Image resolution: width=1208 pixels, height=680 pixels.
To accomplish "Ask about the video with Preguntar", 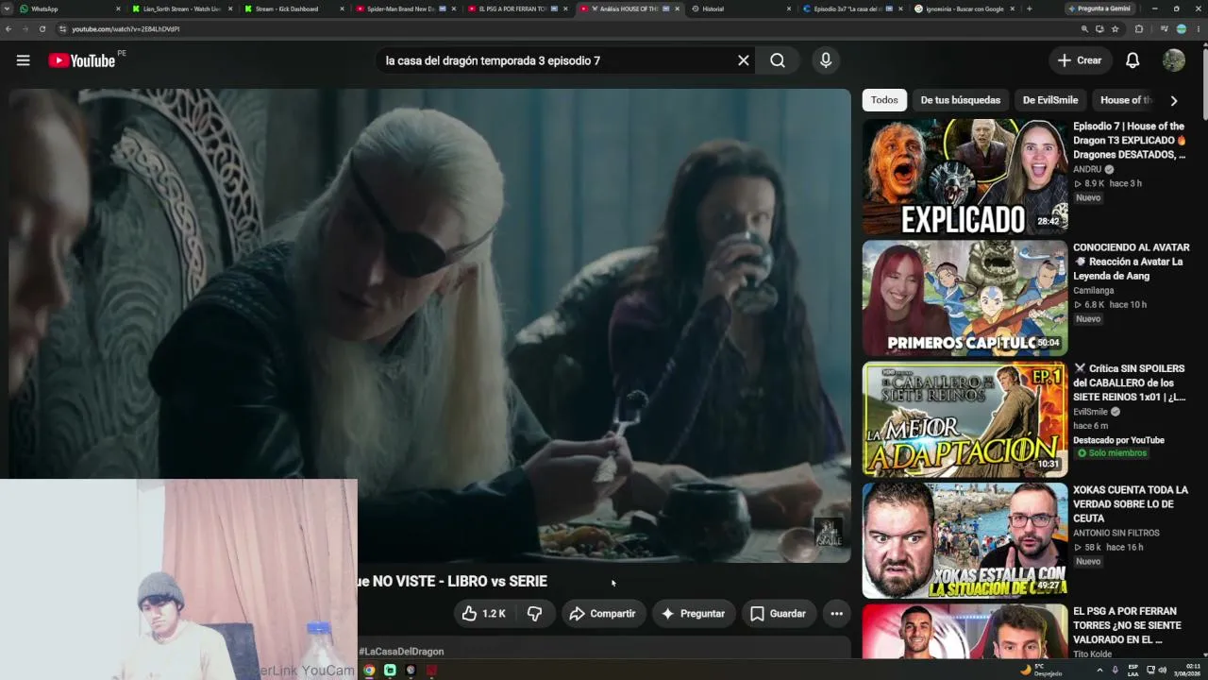I will [x=694, y=614].
